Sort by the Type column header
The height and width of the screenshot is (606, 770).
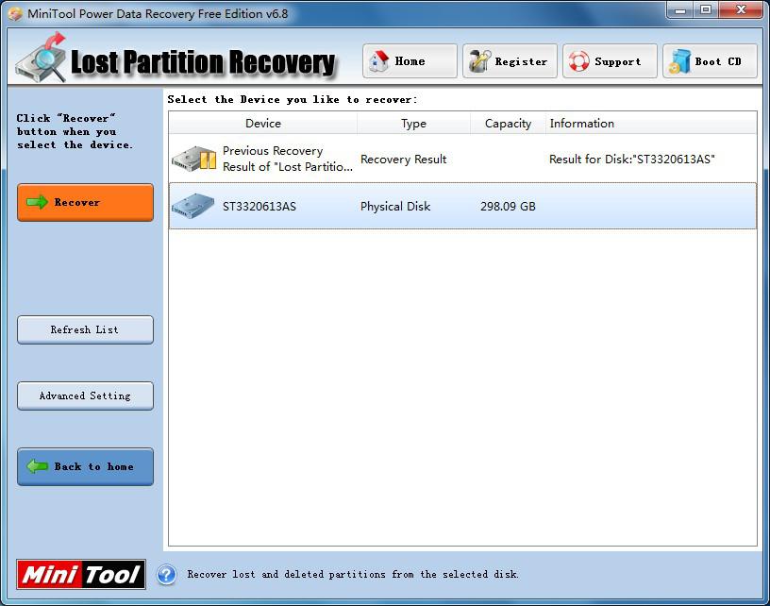point(413,124)
